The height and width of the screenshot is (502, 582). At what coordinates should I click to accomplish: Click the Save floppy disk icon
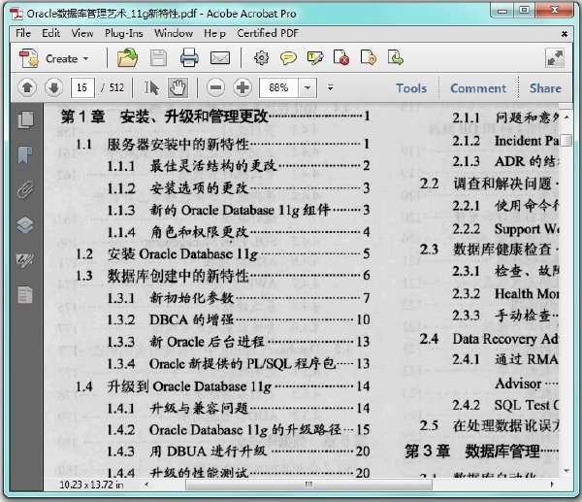pos(158,58)
